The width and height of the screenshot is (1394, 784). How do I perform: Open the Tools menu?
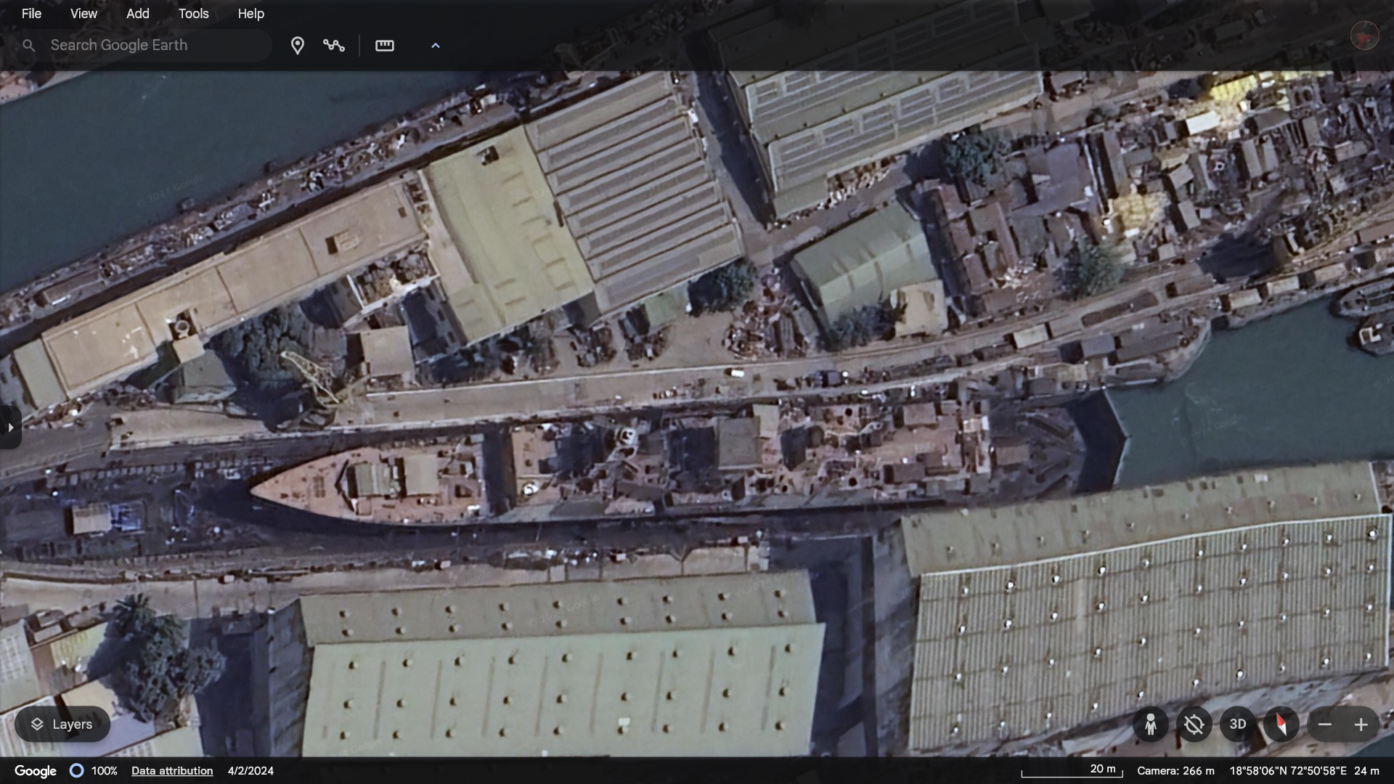(x=193, y=14)
